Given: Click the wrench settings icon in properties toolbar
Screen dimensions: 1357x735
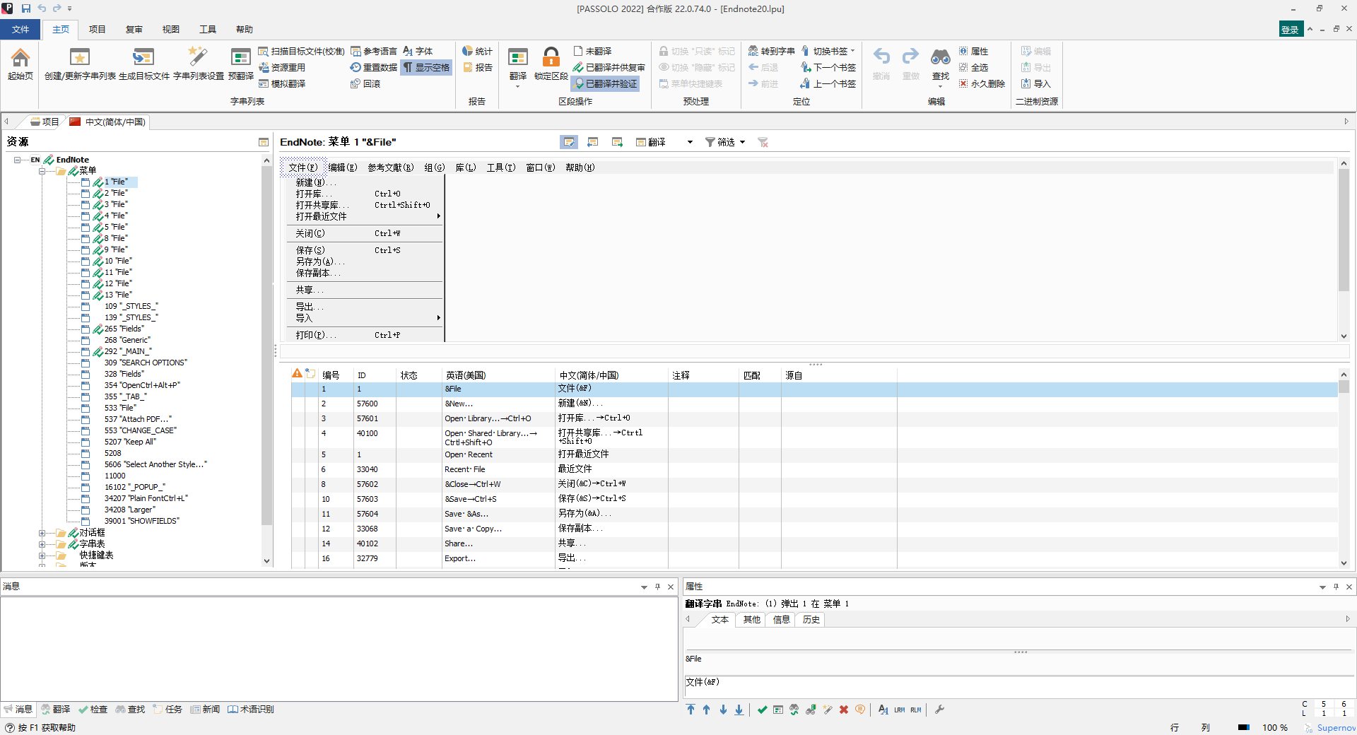Looking at the screenshot, I should (939, 710).
